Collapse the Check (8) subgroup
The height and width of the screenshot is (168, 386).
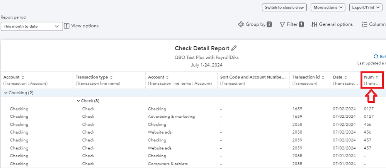pos(78,101)
